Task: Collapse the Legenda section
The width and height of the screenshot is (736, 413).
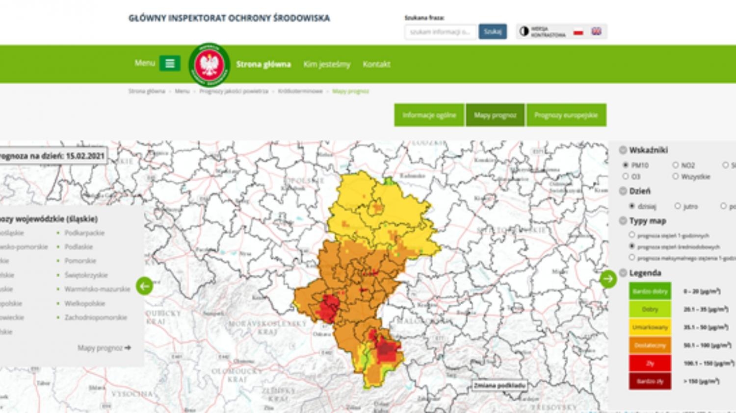Action: pos(623,273)
